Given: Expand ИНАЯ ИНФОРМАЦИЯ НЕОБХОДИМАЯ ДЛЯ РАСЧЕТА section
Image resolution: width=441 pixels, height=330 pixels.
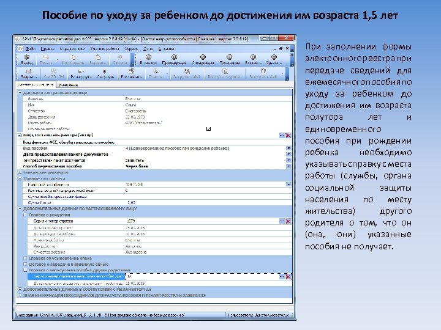Looking at the screenshot, I should click(20, 296).
